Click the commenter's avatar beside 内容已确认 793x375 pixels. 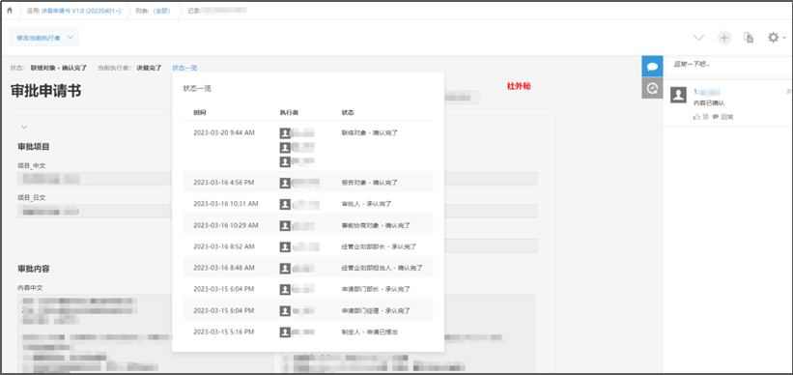pyautogui.click(x=678, y=95)
